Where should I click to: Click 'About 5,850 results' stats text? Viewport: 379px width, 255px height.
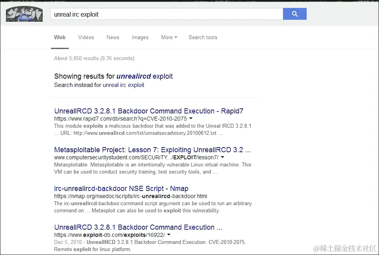[x=94, y=58]
